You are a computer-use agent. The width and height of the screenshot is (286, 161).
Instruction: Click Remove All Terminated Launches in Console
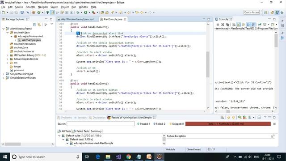[x=227, y=25]
